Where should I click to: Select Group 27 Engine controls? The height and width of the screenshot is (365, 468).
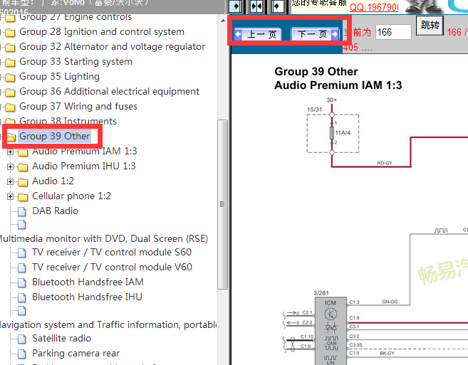pyautogui.click(x=76, y=17)
